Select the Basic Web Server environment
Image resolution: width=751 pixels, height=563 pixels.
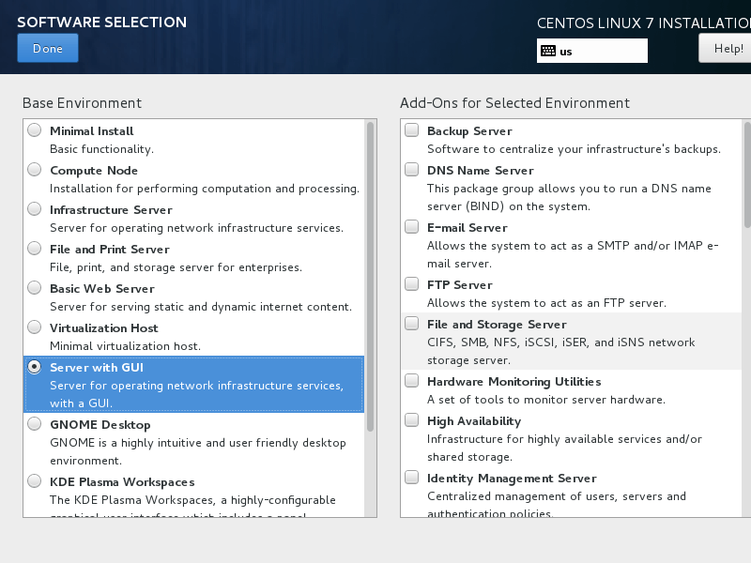tap(34, 288)
